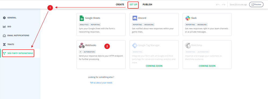Click the Traits DNA icon in sidebar

(x=4, y=44)
